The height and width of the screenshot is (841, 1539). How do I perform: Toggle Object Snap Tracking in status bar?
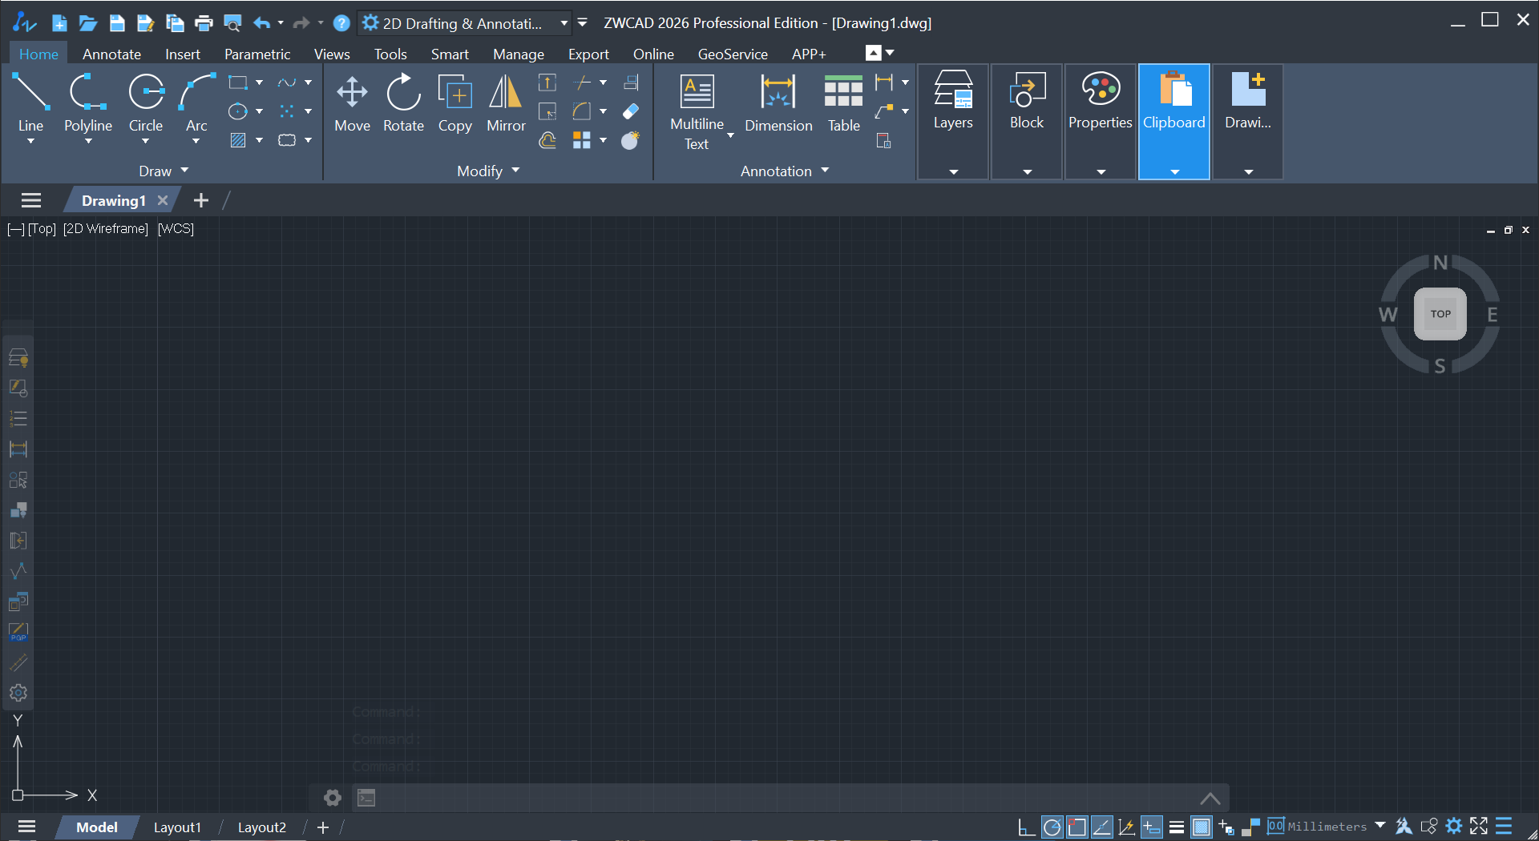point(1101,827)
